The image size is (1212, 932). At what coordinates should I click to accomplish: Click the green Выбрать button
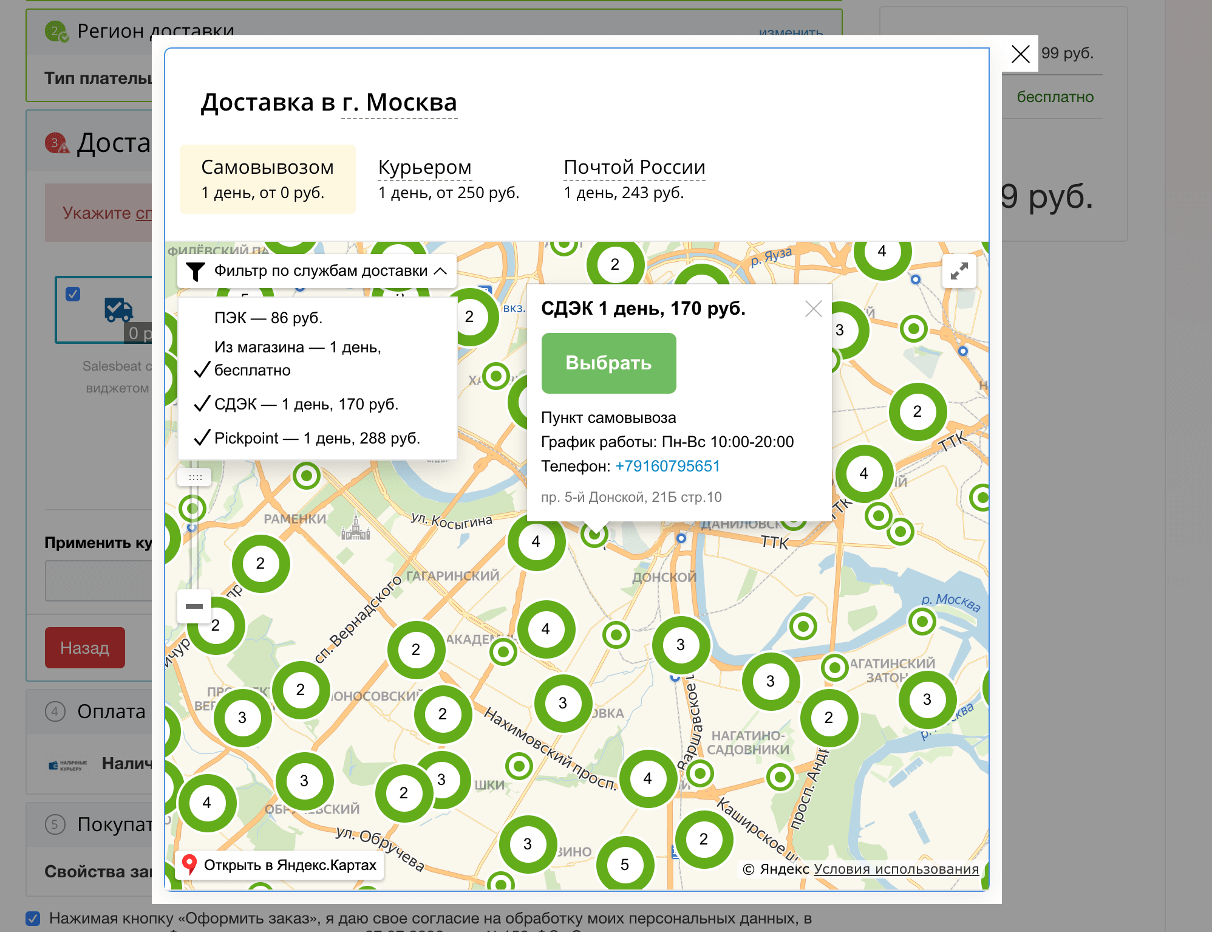click(608, 363)
